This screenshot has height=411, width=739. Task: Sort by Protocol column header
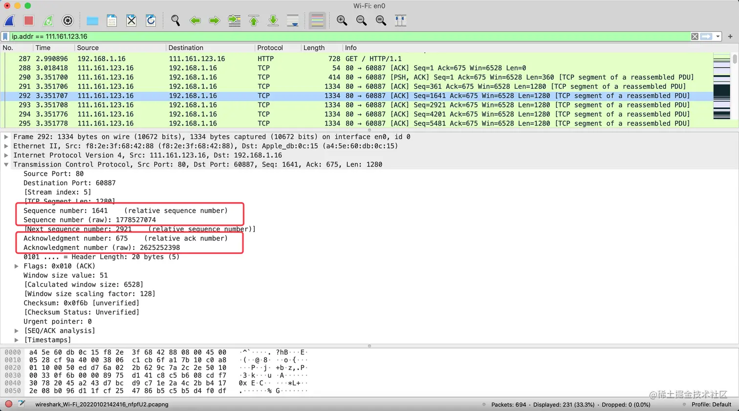click(278, 48)
